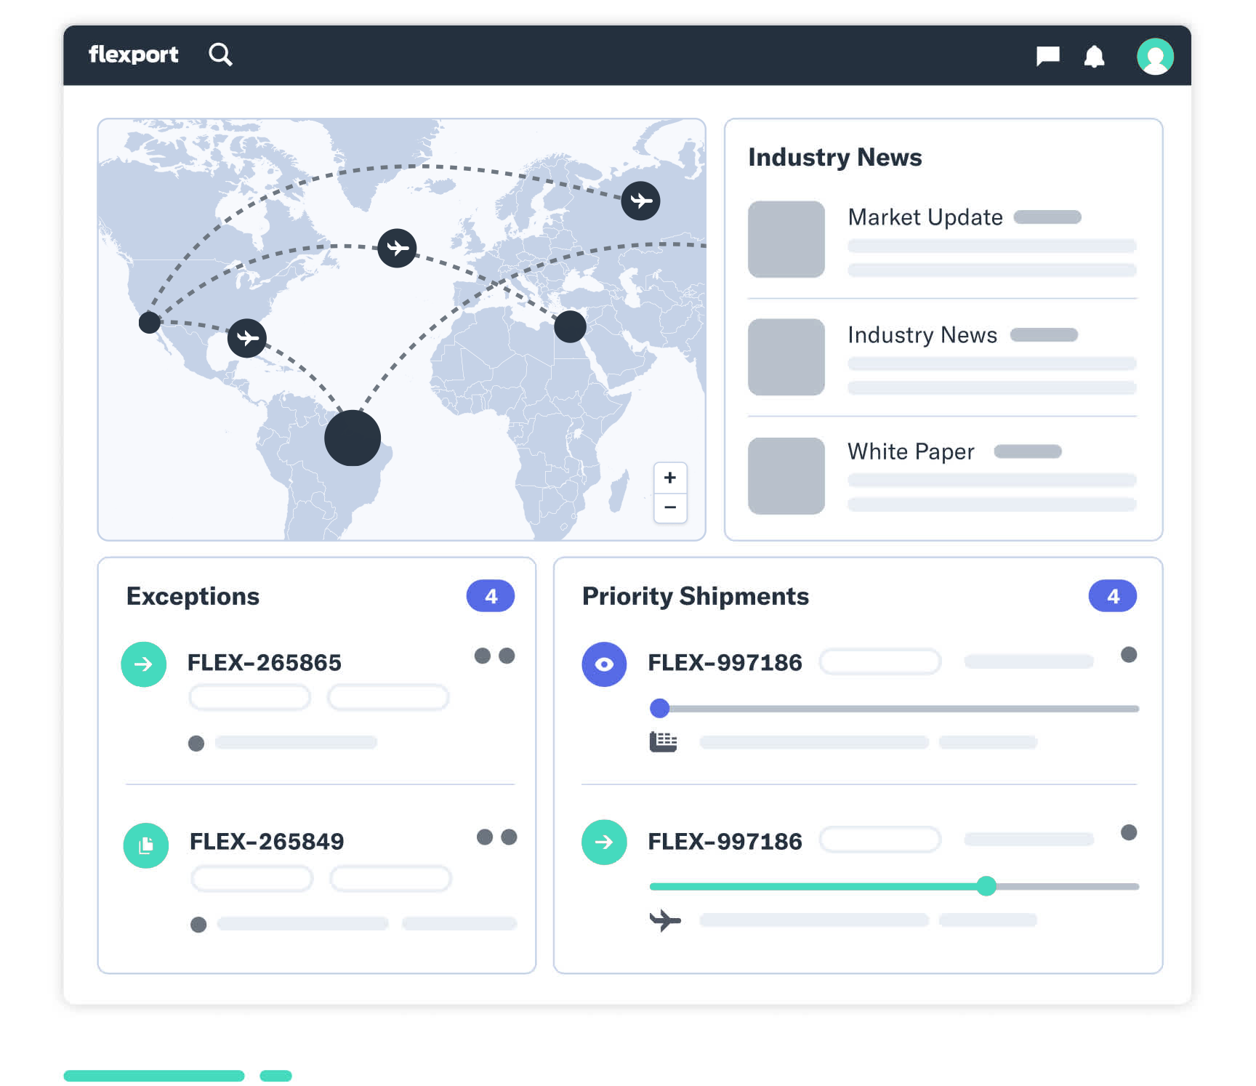1256x1086 pixels.
Task: Open shipment FLEX-265849
Action: click(x=267, y=842)
